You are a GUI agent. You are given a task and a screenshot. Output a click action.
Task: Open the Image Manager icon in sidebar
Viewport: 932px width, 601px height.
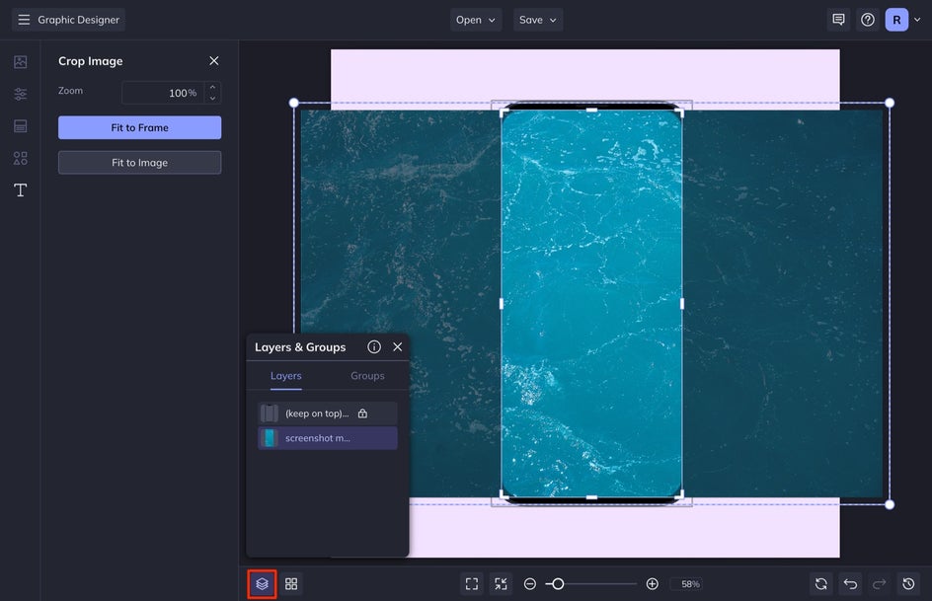[20, 62]
